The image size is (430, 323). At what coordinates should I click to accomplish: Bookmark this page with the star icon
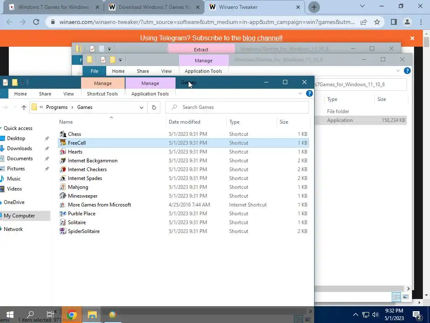(377, 22)
